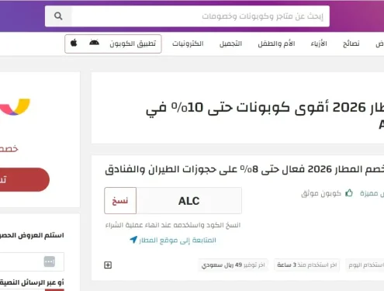This screenshot has width=384, height=291.
Task: Click the coupon title about حجوزات الطيران والفنادق
Action: 244,169
